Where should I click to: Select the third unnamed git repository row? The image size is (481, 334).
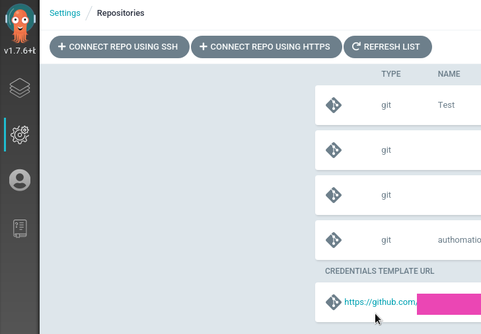398,195
